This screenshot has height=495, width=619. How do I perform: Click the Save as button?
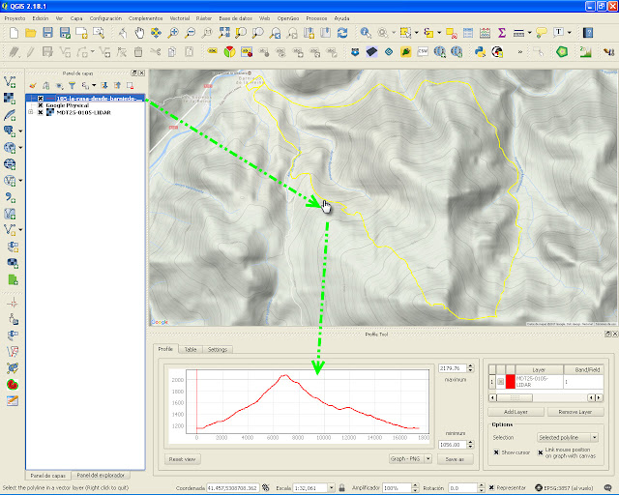click(455, 459)
